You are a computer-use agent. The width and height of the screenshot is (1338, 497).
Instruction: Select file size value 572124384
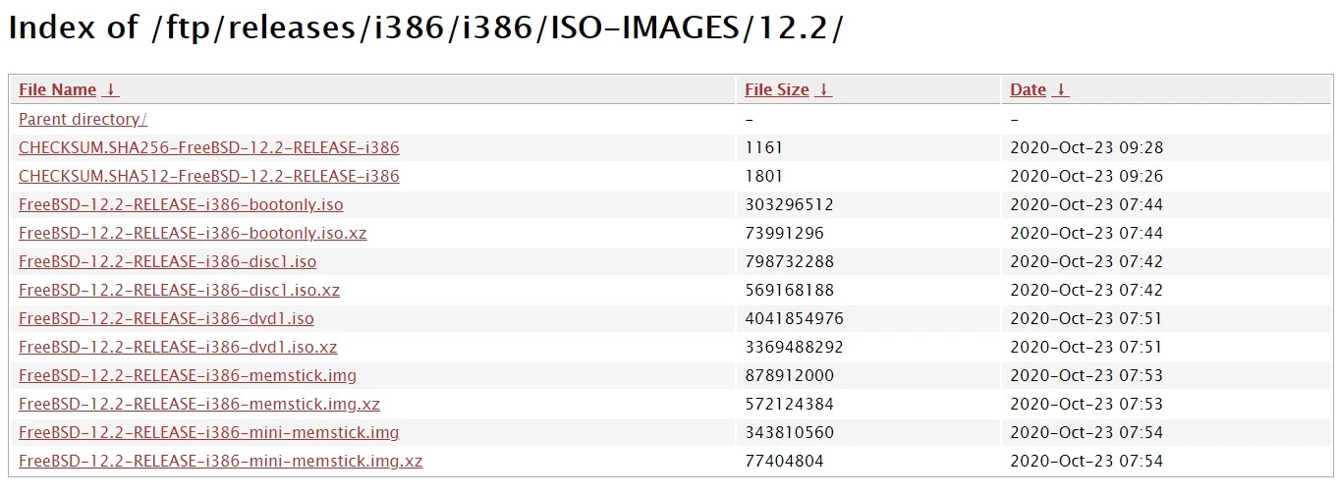tap(790, 404)
